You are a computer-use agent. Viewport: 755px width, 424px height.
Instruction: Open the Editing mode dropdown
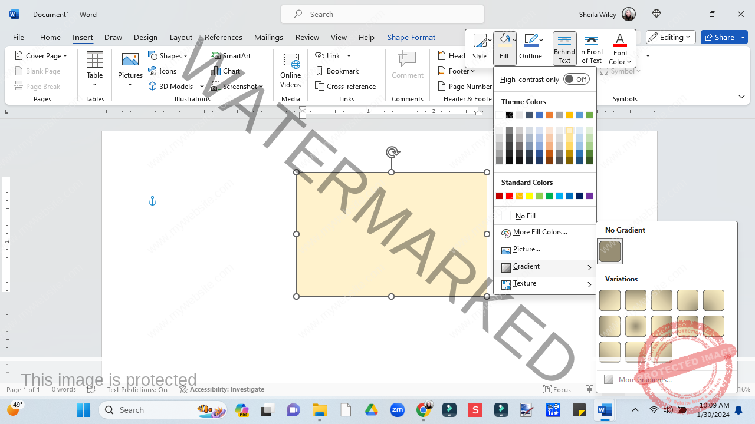pyautogui.click(x=671, y=37)
